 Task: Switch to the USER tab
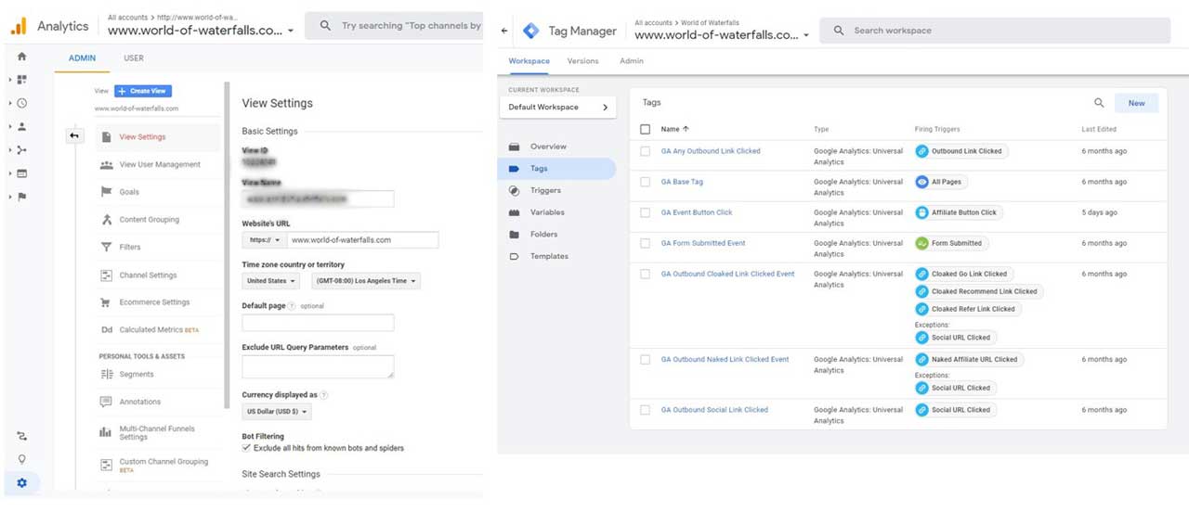(134, 58)
